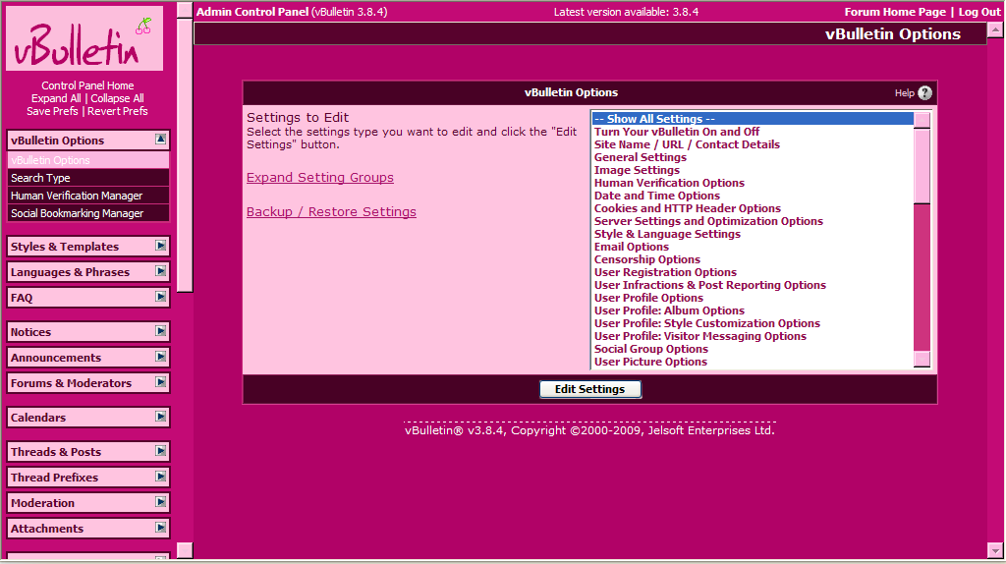
Task: Click settings list scrollbar up arrow
Action: 922,120
